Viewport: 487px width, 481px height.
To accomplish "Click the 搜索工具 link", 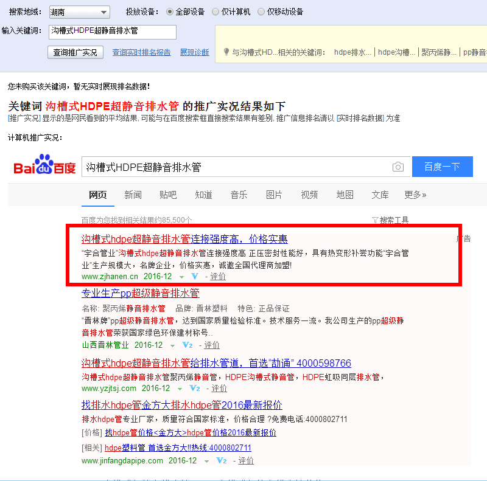I will (394, 220).
